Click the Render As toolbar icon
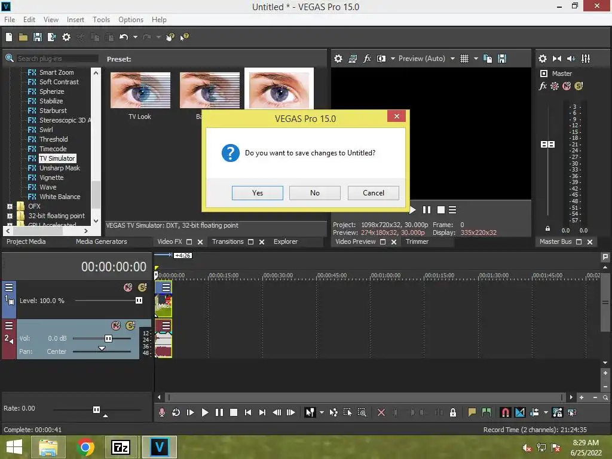Image resolution: width=612 pixels, height=459 pixels. 51,37
